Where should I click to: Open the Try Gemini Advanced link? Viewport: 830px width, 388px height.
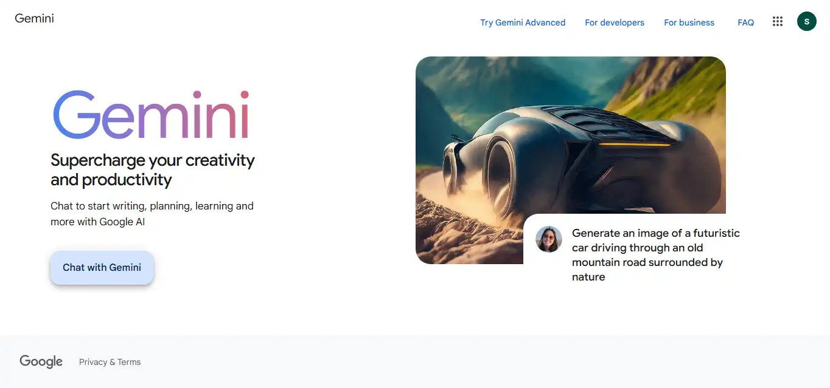pyautogui.click(x=523, y=22)
